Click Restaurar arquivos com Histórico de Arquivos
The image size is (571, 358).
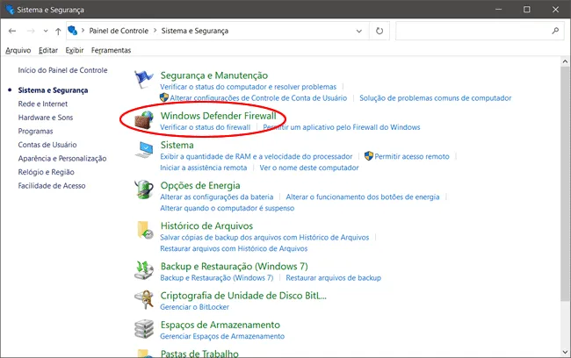pos(234,249)
